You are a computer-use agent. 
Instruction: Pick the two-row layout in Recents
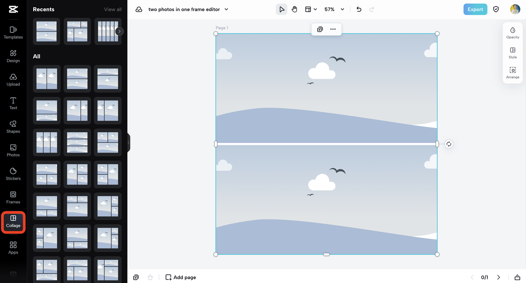coord(46,31)
